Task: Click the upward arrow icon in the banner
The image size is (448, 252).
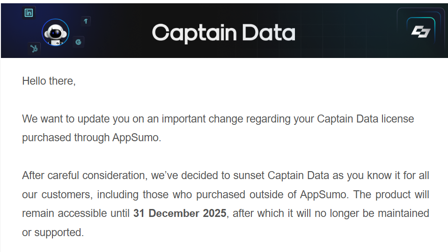Action: point(86,21)
